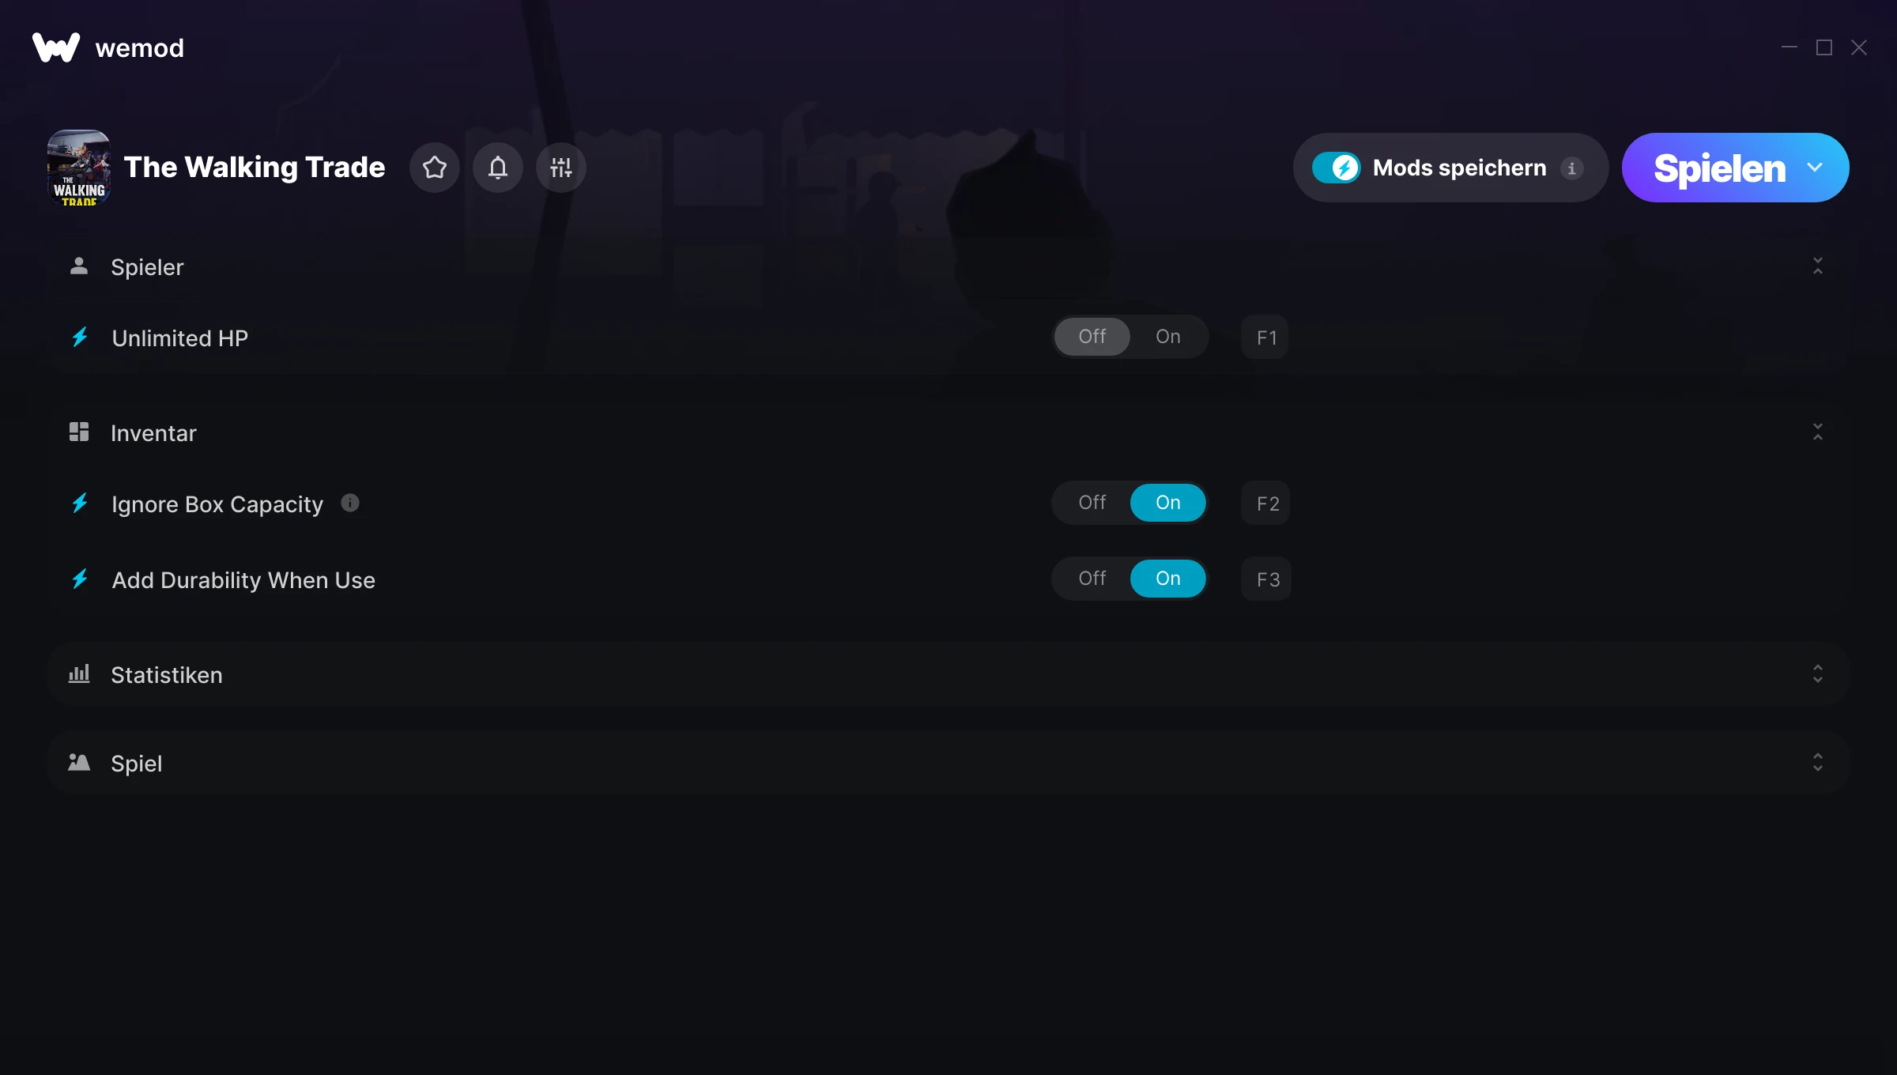Switch Ignore Box Capacity to Off
This screenshot has height=1075, width=1897.
1092,503
